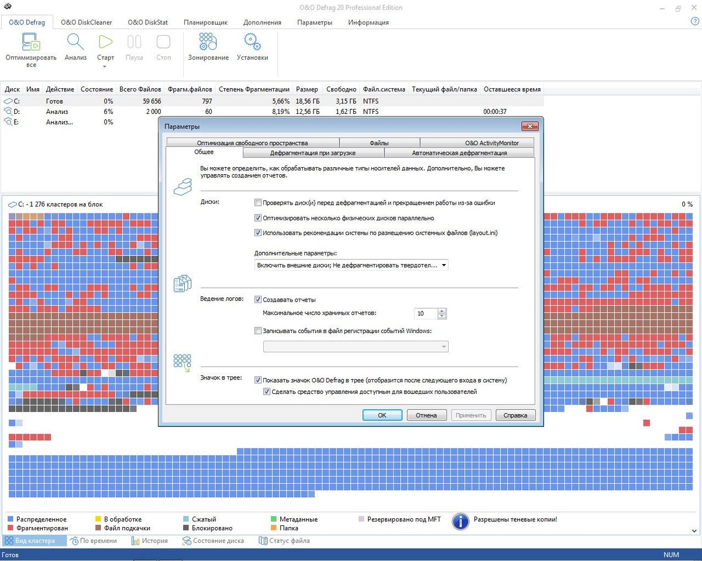Expand Дополнительные параметры dropdown
This screenshot has width=702, height=561.
pos(351,265)
